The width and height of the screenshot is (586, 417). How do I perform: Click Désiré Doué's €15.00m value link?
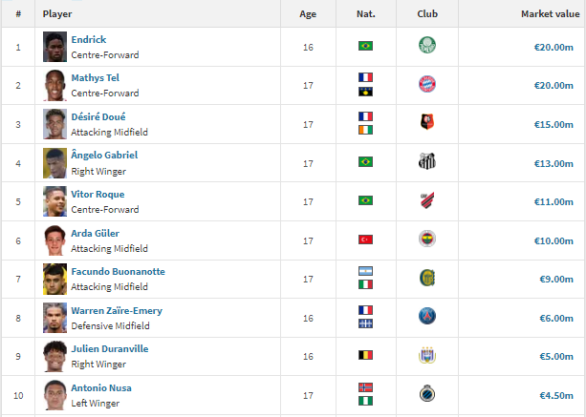[553, 125]
